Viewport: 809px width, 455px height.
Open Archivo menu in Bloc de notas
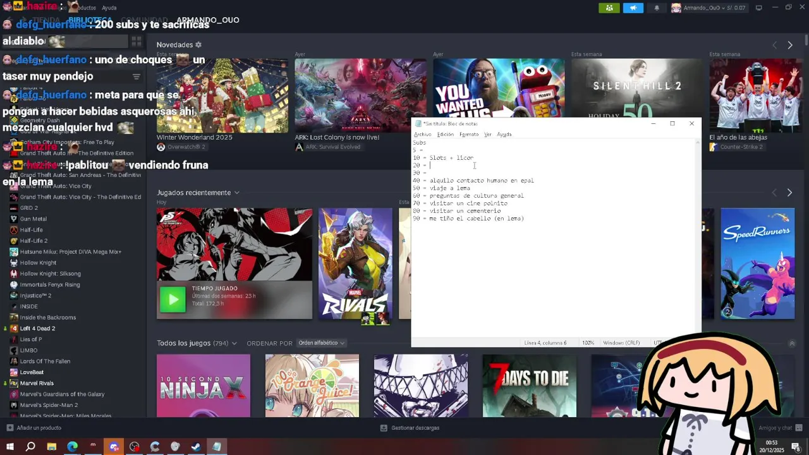tap(422, 135)
